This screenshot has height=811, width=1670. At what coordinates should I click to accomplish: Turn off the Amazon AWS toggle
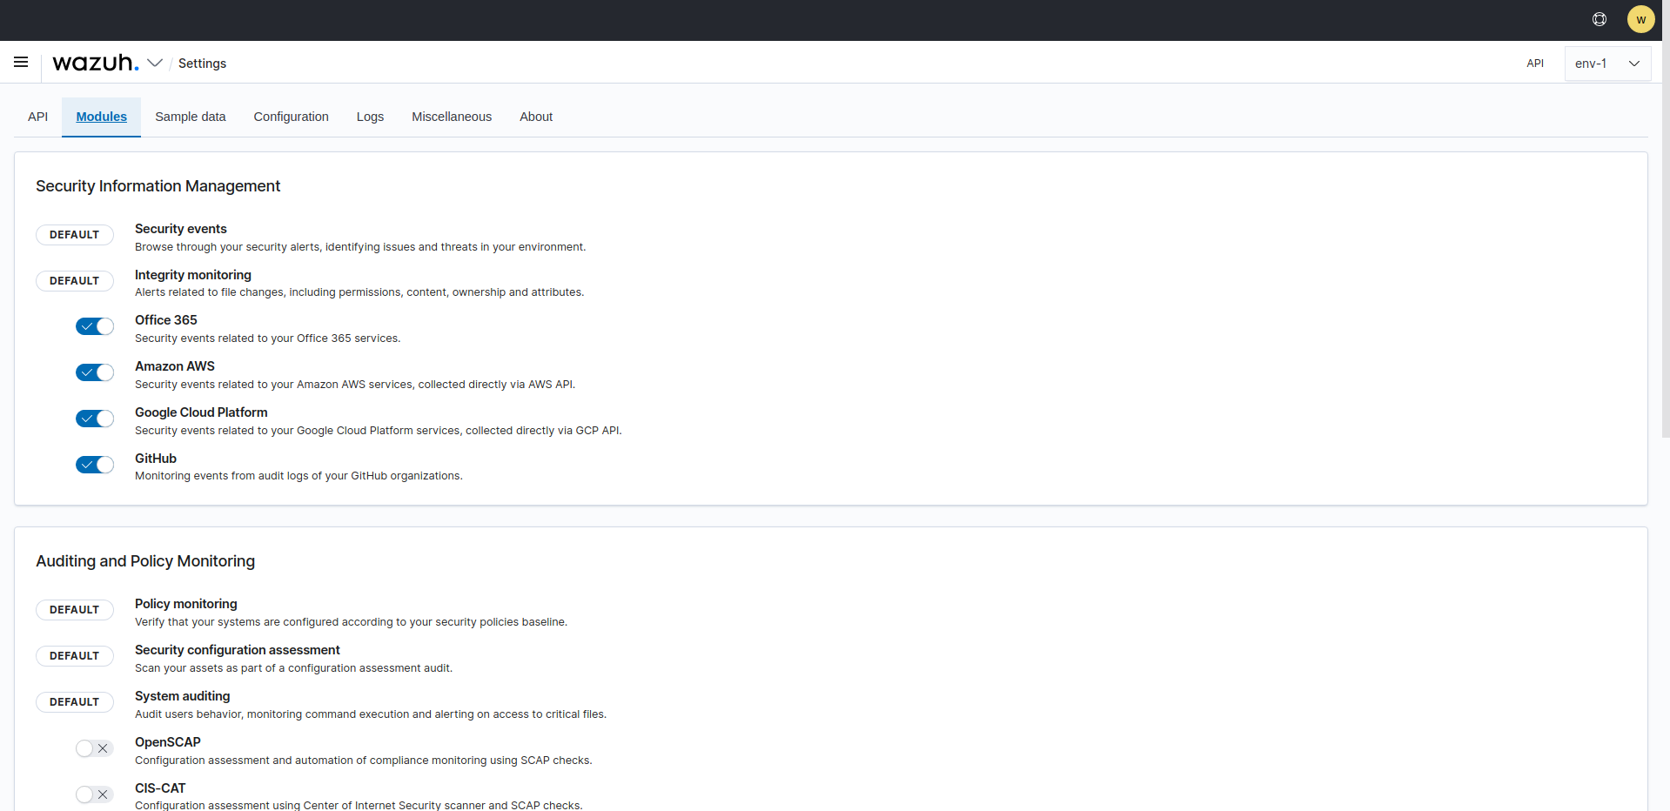[95, 372]
